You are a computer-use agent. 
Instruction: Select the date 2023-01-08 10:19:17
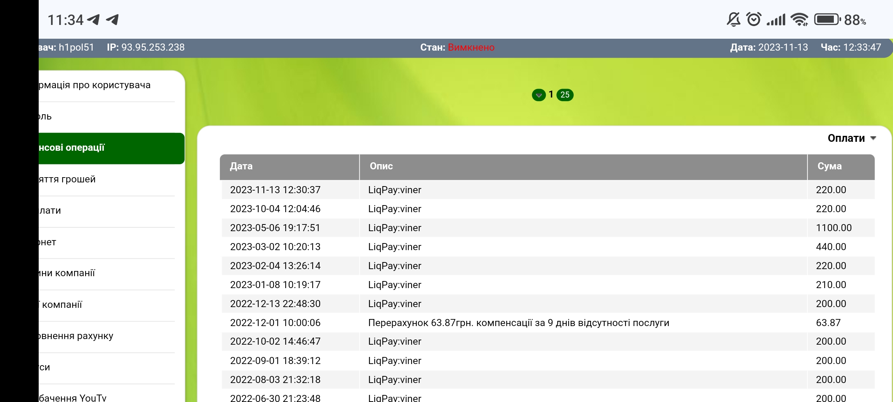coord(275,285)
